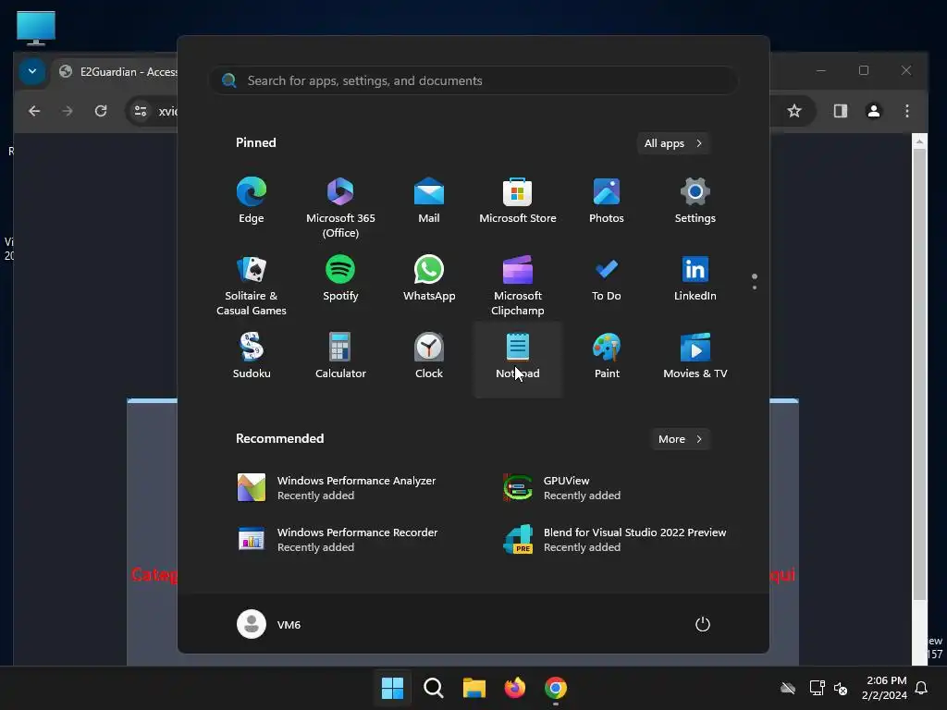Click the Windows Start button on taskbar

(392, 688)
